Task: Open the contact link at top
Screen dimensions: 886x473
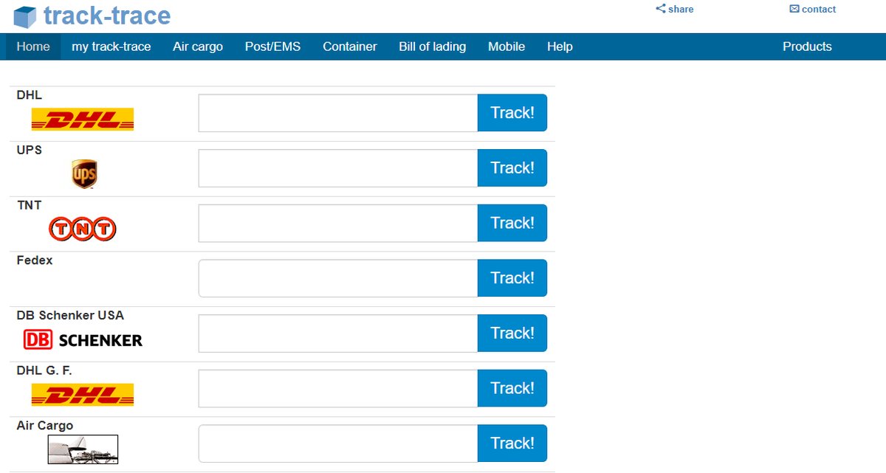Action: pyautogui.click(x=813, y=10)
